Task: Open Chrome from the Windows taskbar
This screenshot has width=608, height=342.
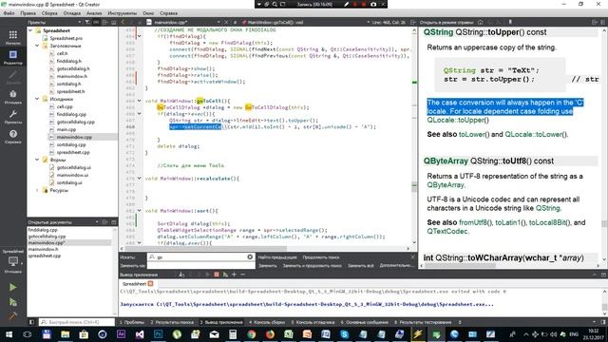Action: pos(251,334)
